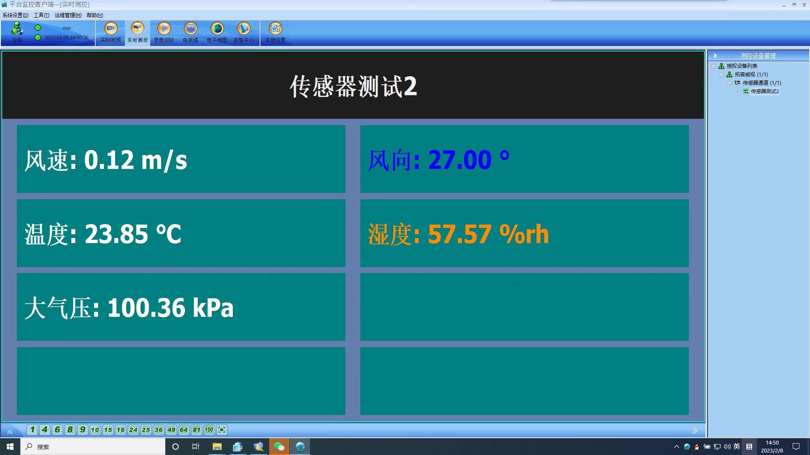
Task: Click the 注销 logout icon
Action: [x=17, y=32]
